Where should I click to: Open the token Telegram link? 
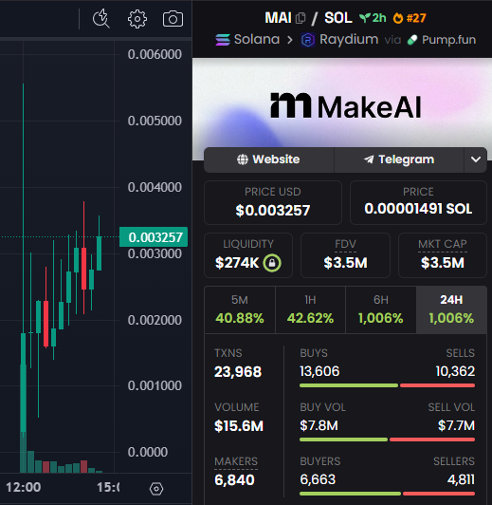pyautogui.click(x=399, y=159)
